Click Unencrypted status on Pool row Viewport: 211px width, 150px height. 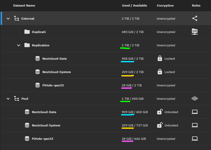click(166, 99)
